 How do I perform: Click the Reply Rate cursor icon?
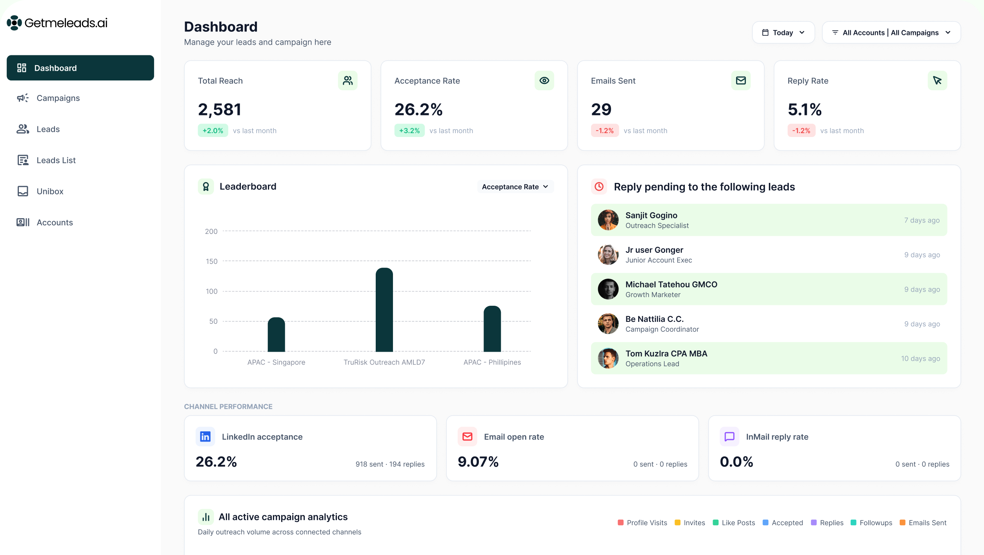pos(937,80)
